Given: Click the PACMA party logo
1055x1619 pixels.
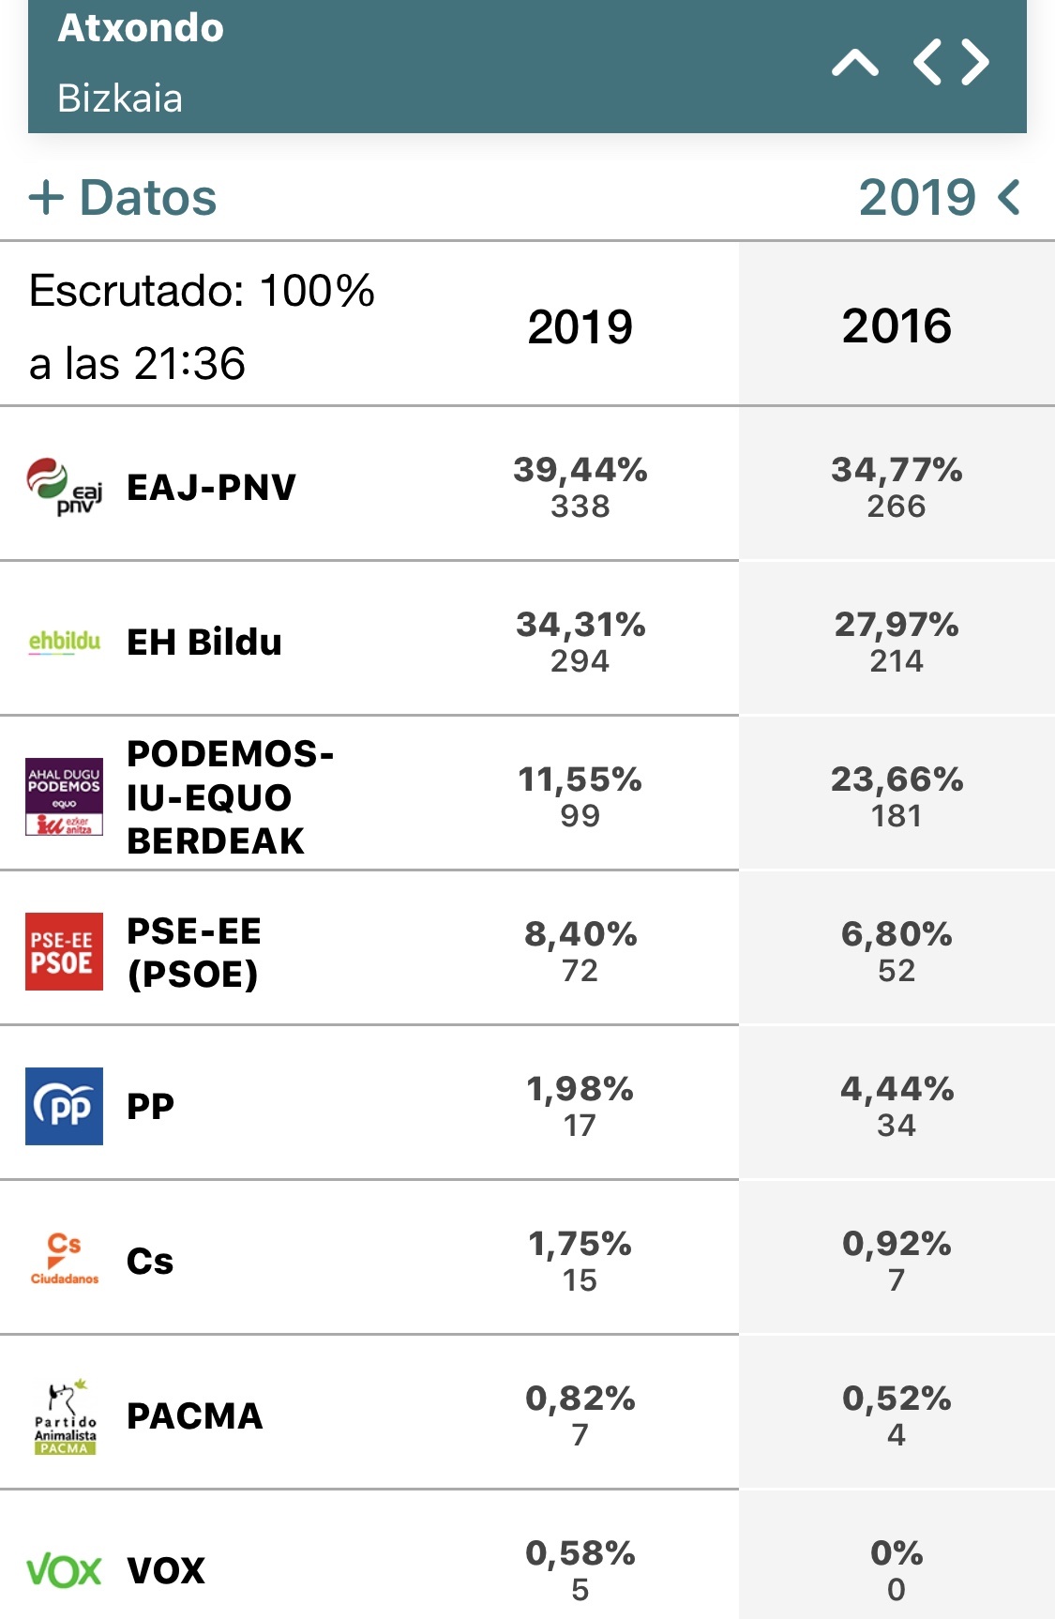Looking at the screenshot, I should pos(65,1415).
